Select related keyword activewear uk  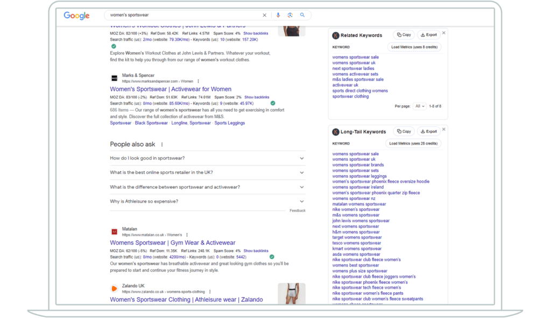[x=345, y=85]
